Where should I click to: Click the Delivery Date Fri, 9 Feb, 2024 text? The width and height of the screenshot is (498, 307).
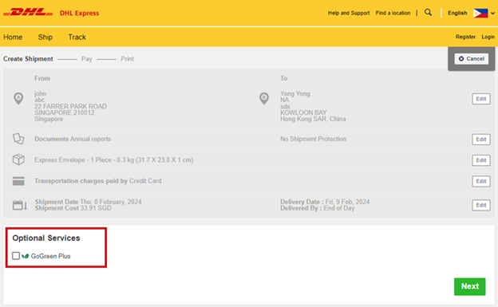(x=325, y=202)
